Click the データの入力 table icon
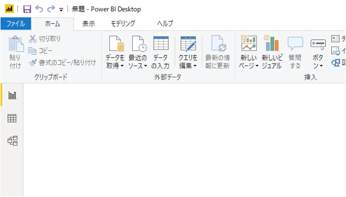 point(161,43)
